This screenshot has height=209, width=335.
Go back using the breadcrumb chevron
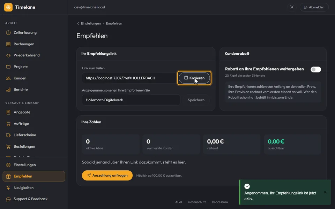click(78, 23)
